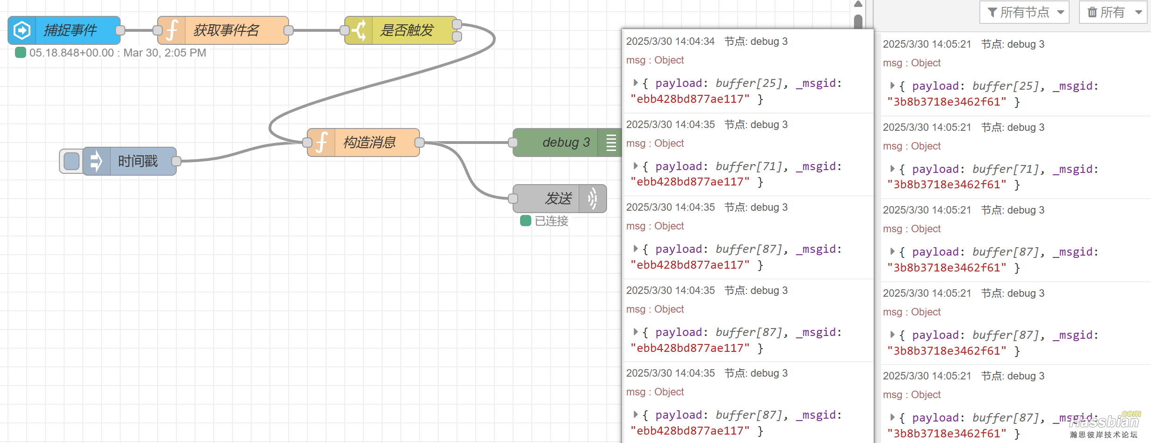Click the 构造消息 function node icon
1151x443 pixels.
click(321, 143)
